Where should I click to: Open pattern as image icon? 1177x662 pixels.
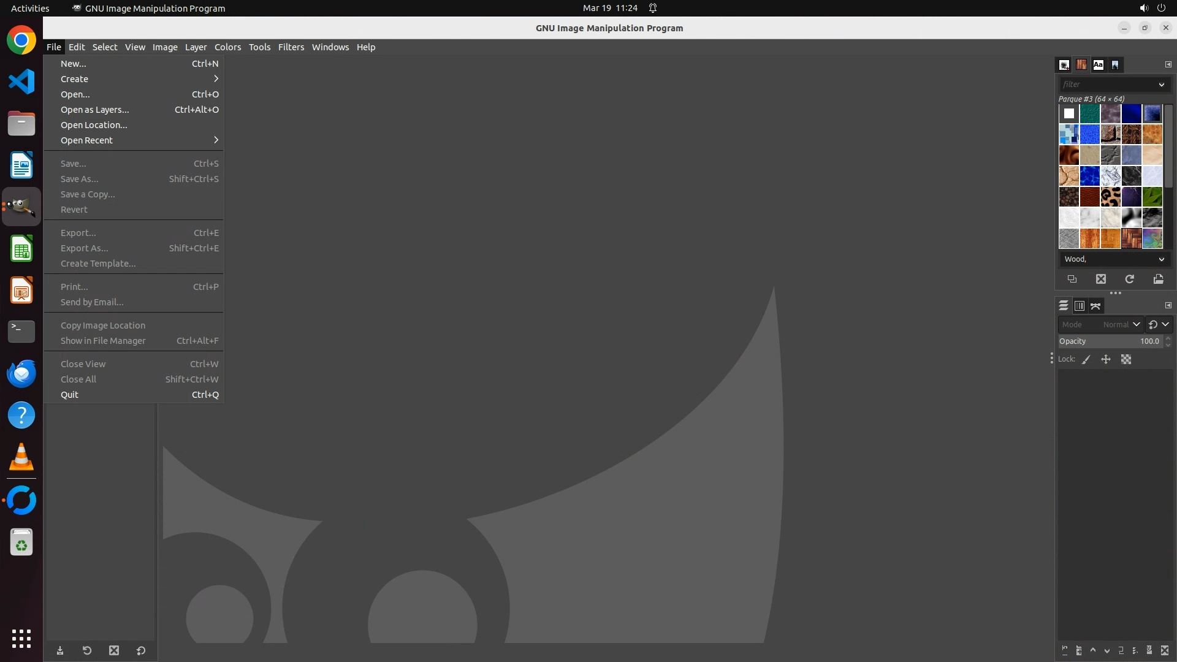[1158, 279]
